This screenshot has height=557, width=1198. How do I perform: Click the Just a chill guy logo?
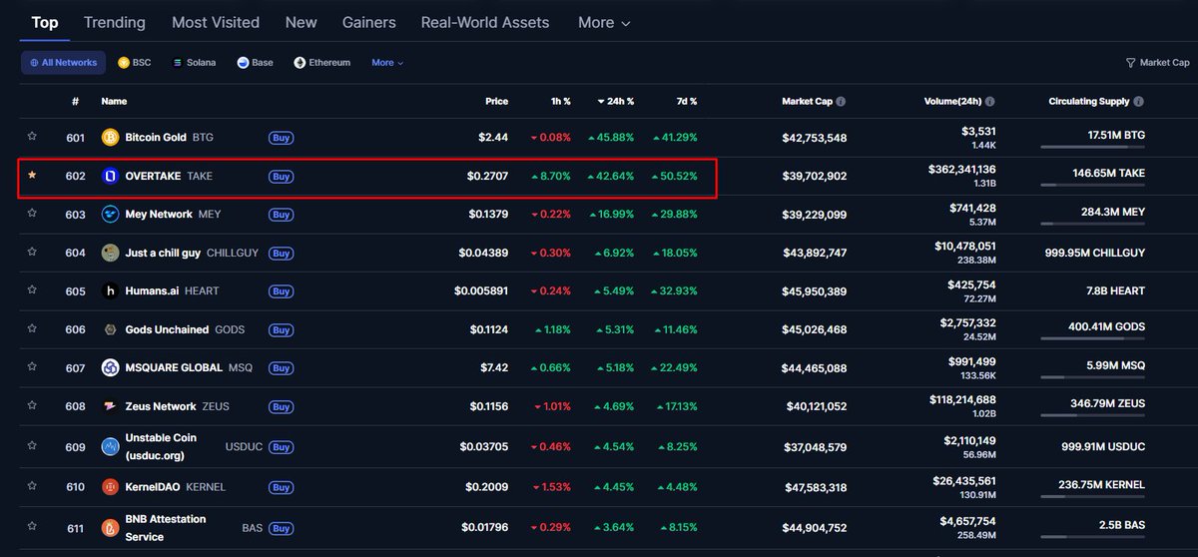(x=110, y=253)
